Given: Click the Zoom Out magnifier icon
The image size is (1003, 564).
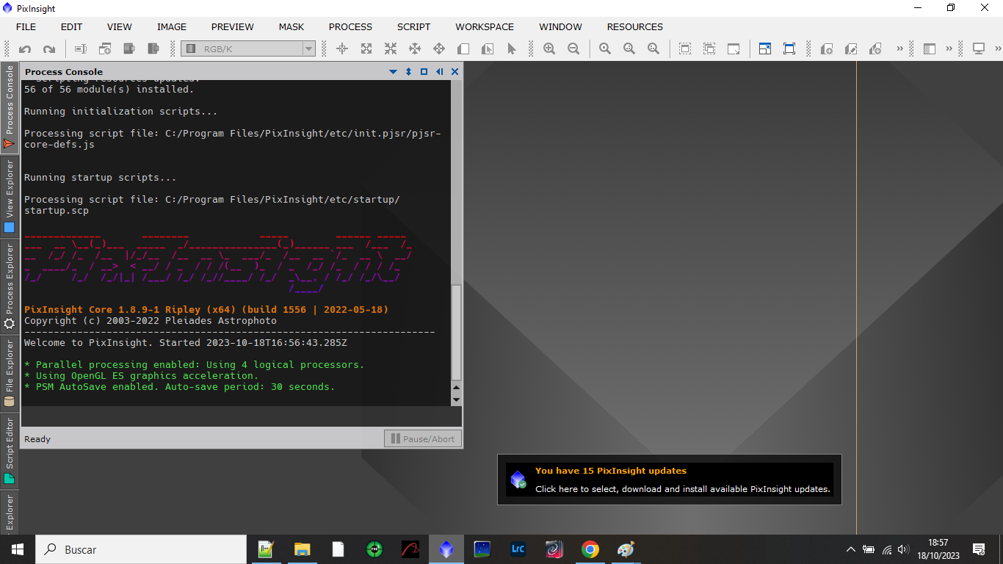Looking at the screenshot, I should [573, 49].
